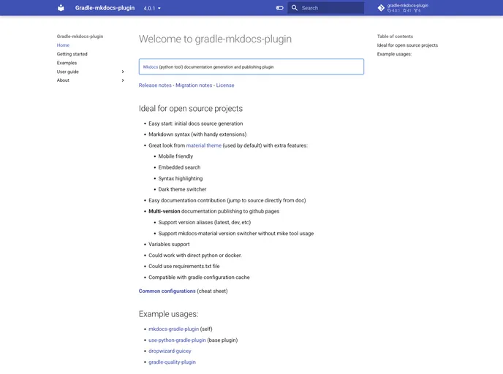Expand the About section chevron
This screenshot has height=374, width=503.
point(123,80)
